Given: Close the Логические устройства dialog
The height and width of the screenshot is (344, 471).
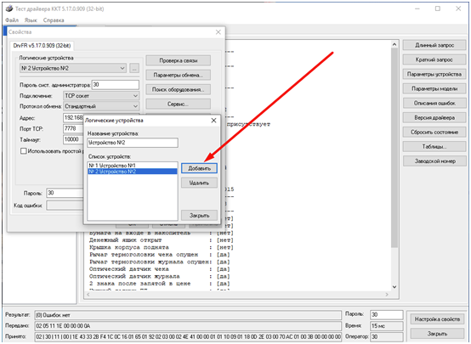Looking at the screenshot, I should pos(213,121).
